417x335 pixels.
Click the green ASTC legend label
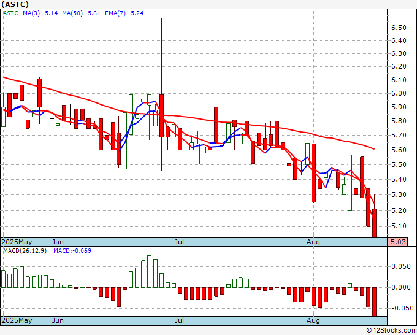point(10,13)
